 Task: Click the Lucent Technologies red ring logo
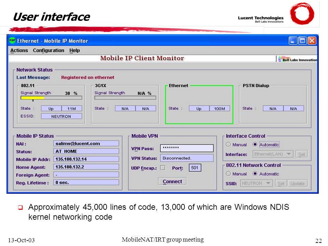(302, 14)
